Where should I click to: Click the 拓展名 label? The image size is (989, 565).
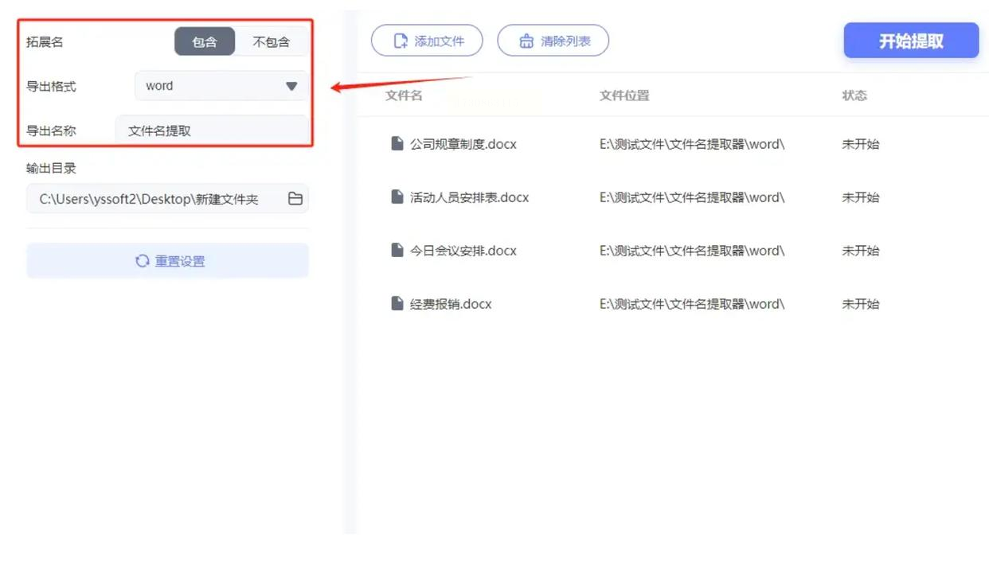(x=45, y=42)
